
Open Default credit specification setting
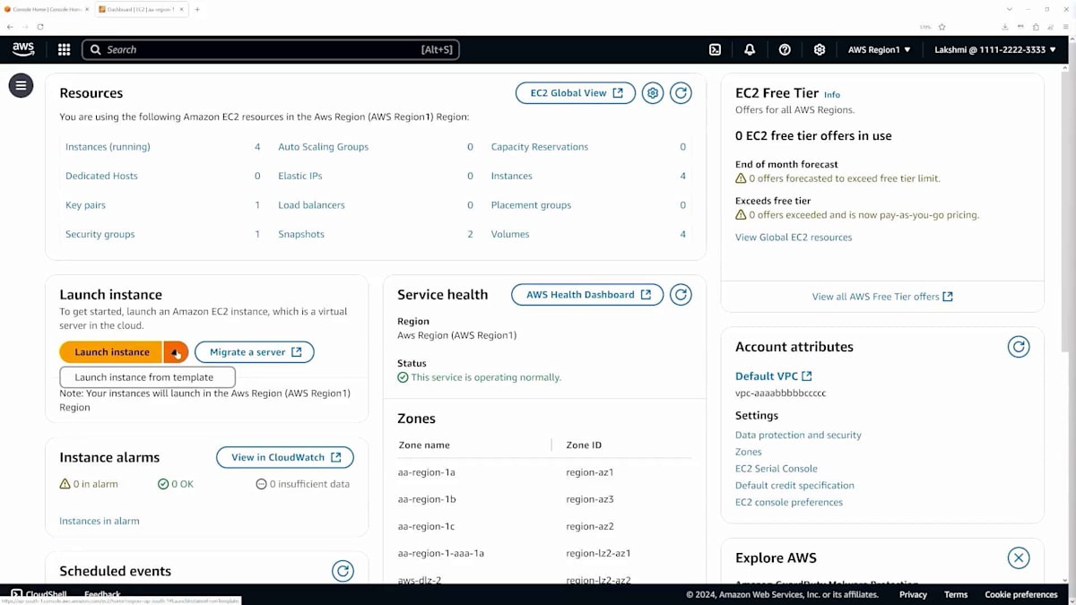click(x=794, y=486)
